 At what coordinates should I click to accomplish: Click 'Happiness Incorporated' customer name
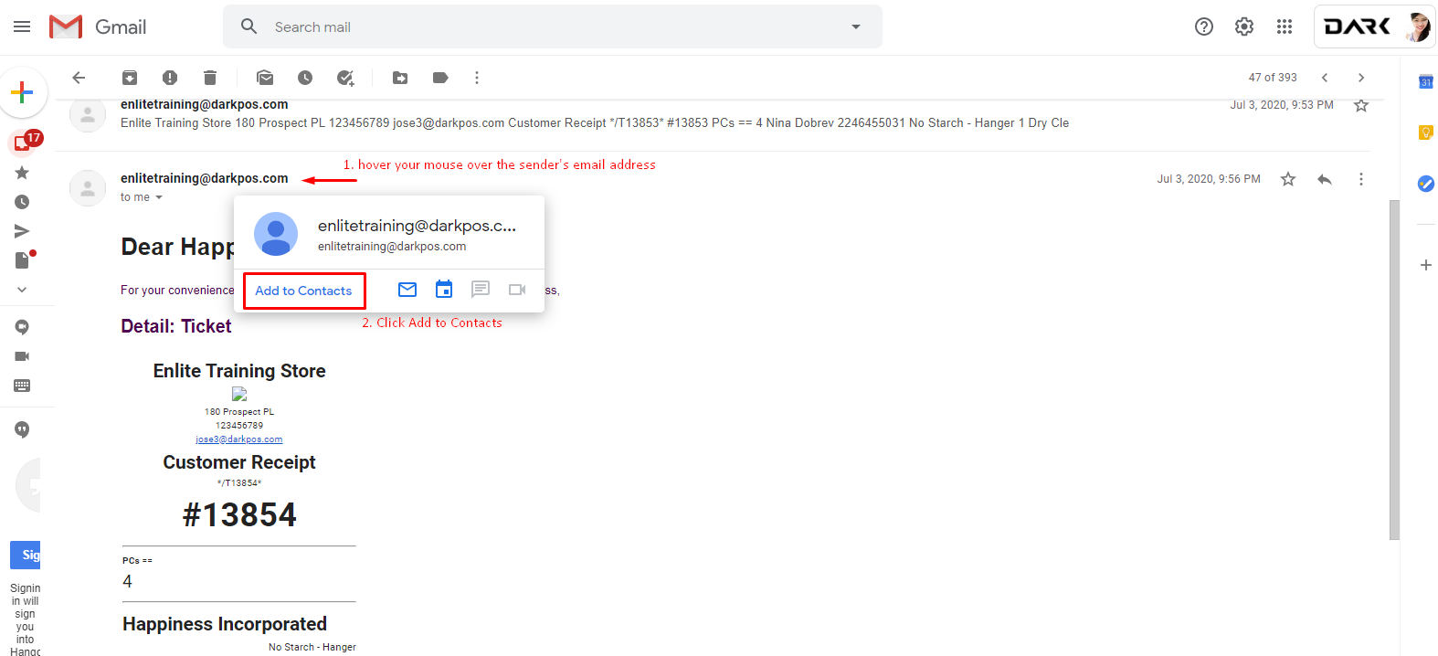tap(225, 624)
